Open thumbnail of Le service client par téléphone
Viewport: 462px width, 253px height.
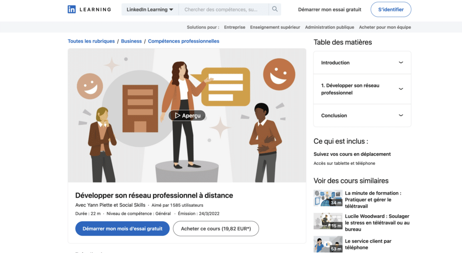click(328, 244)
